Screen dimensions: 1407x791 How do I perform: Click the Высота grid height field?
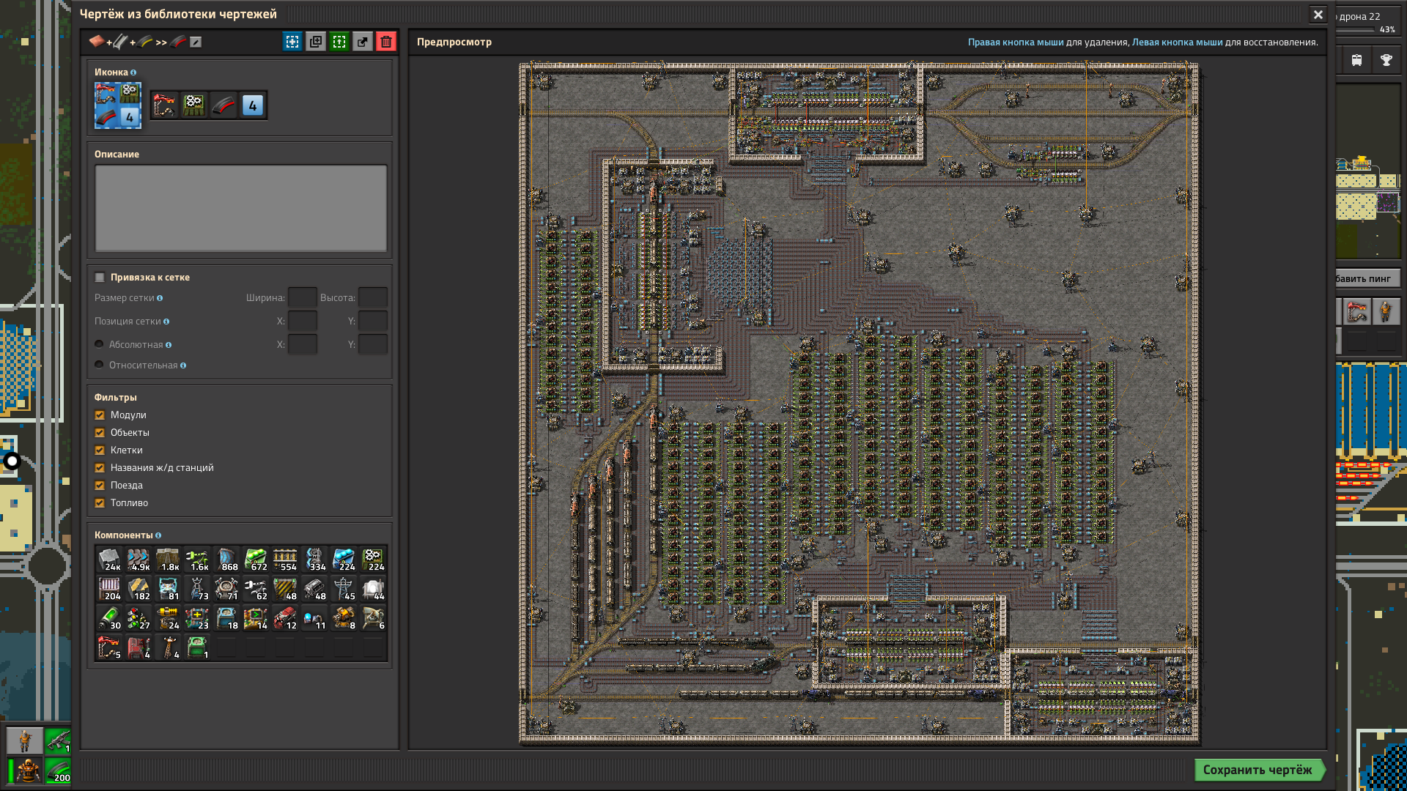point(373,298)
